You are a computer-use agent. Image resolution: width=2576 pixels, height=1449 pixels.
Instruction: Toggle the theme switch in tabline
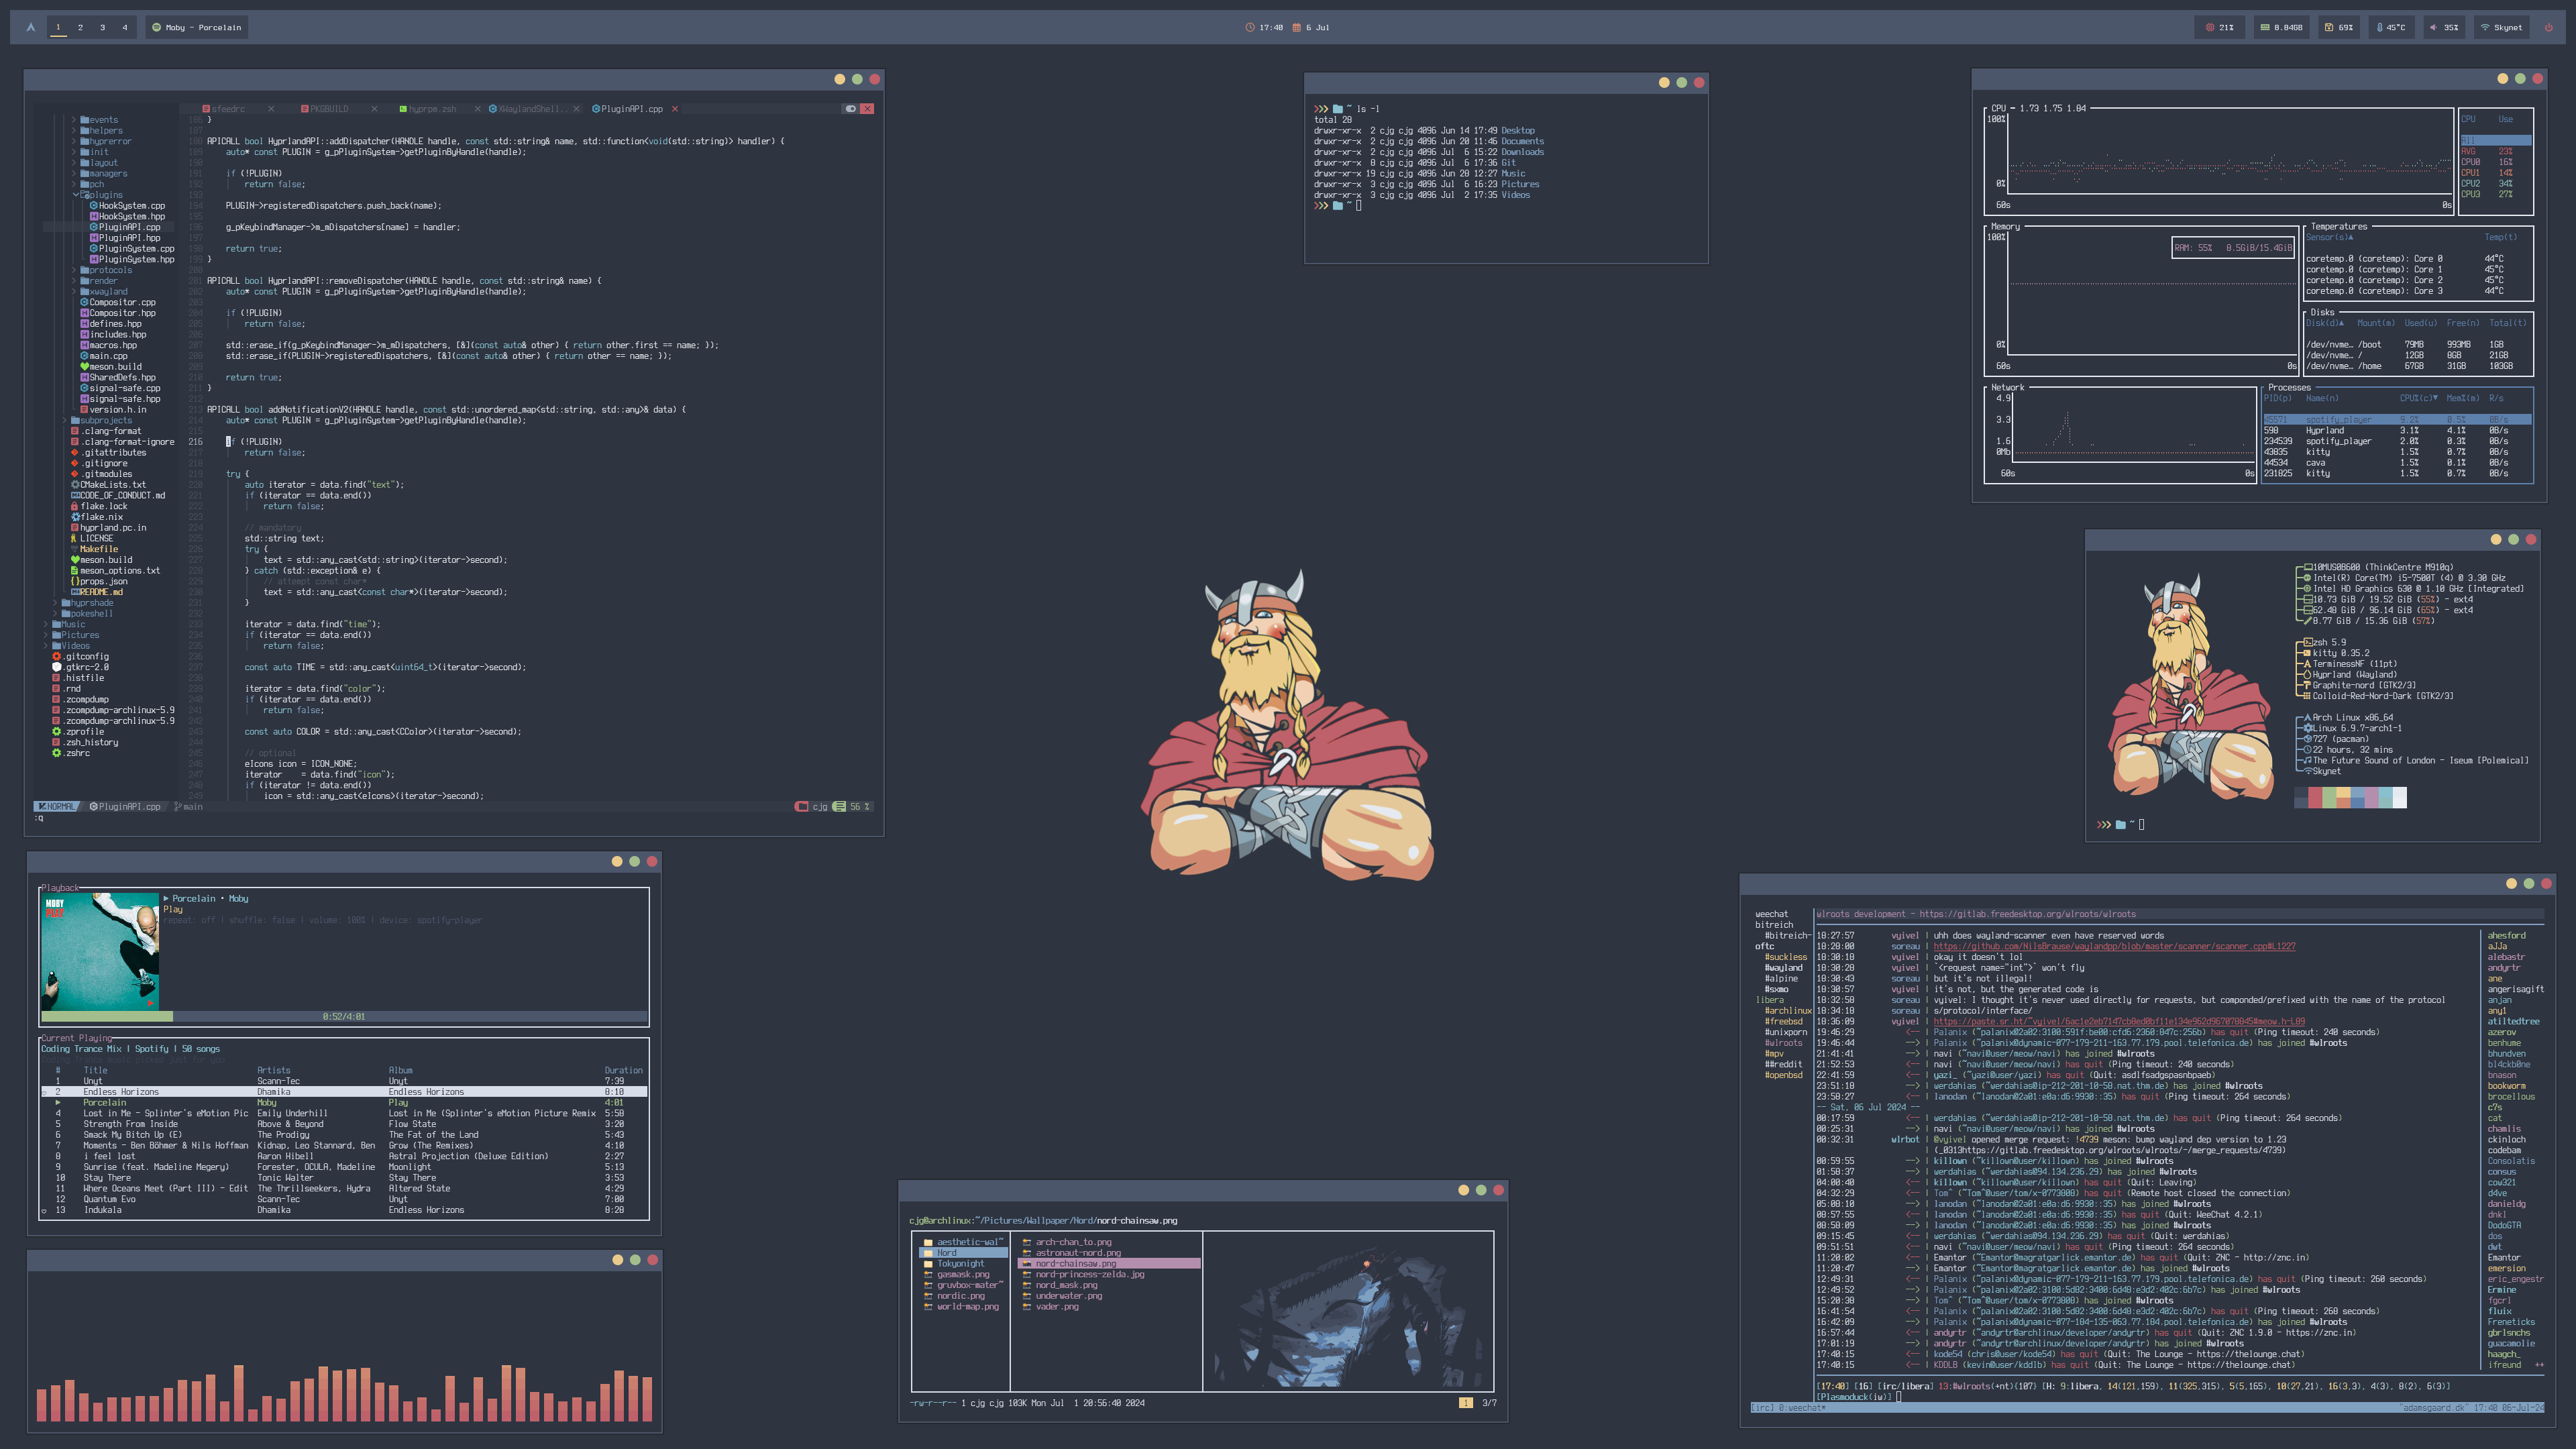(850, 109)
